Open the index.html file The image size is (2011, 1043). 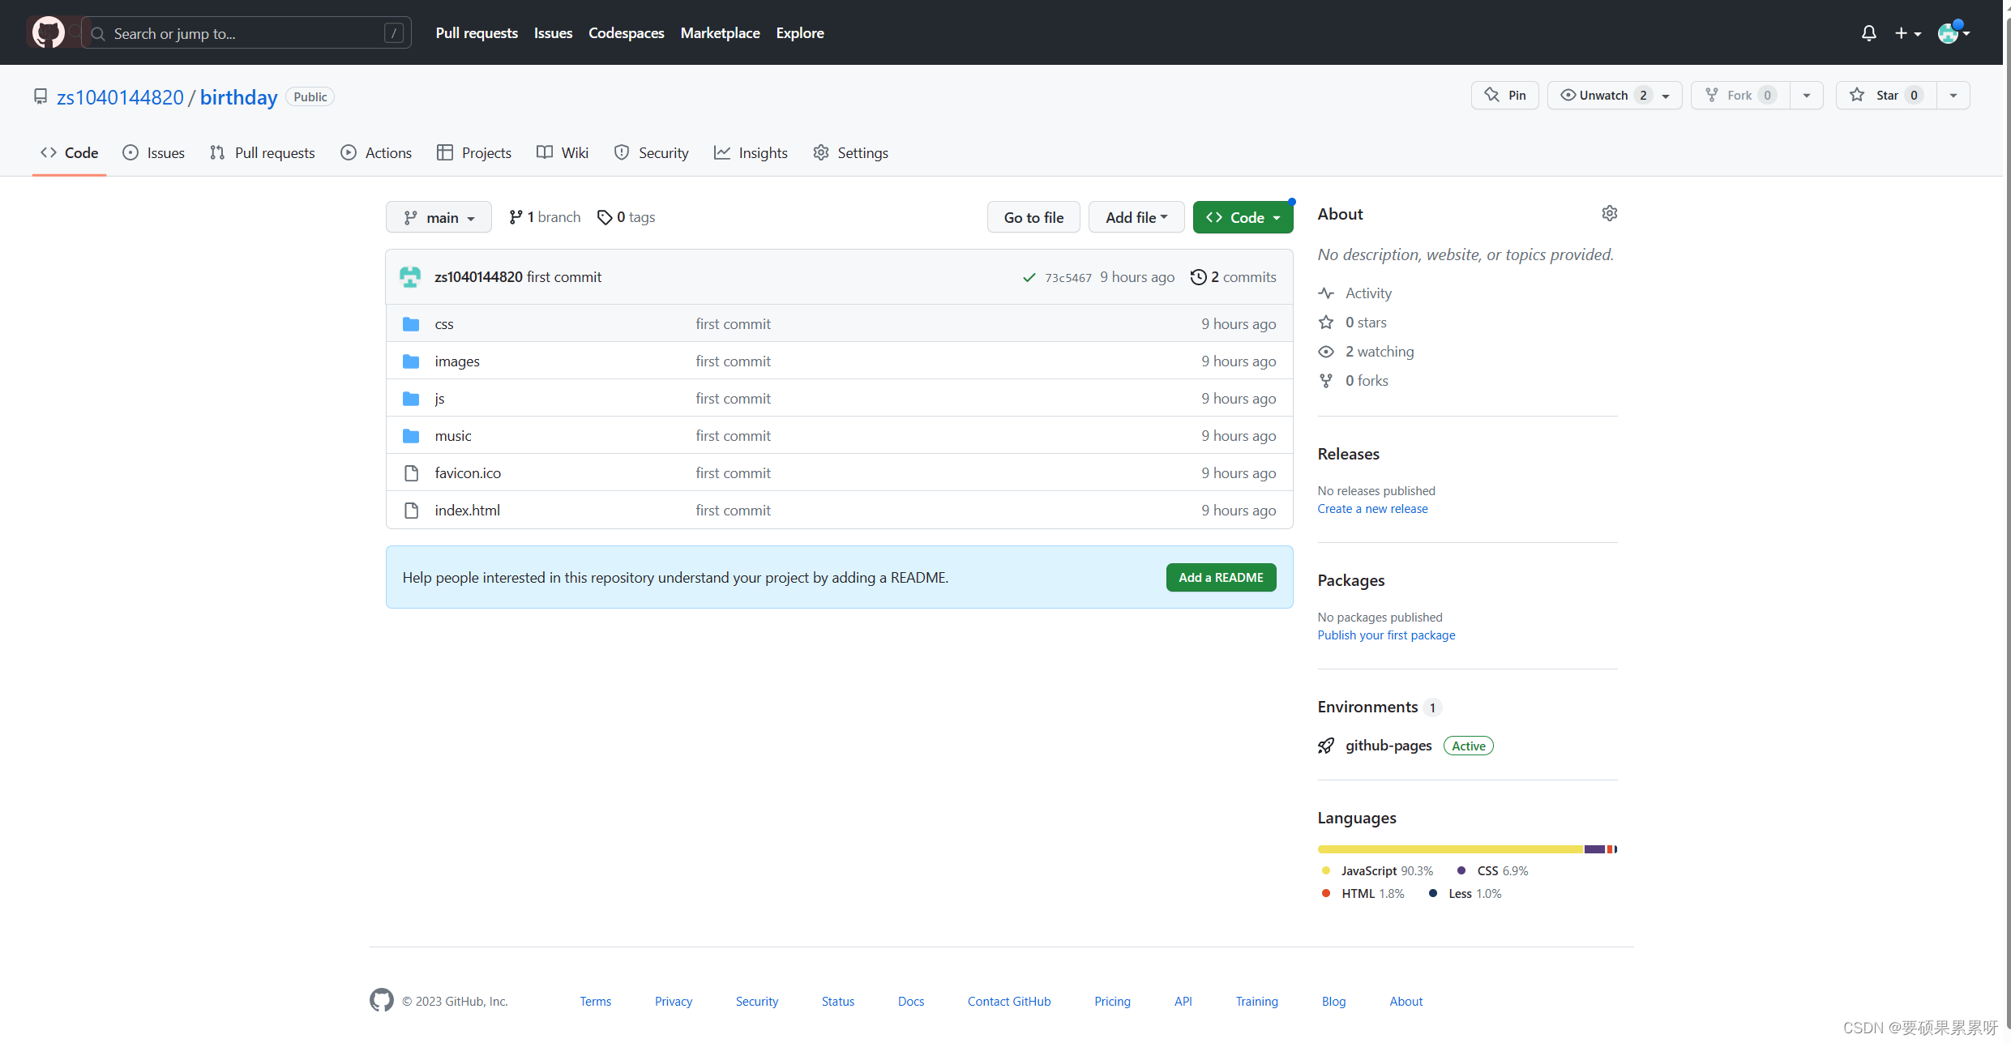467,511
